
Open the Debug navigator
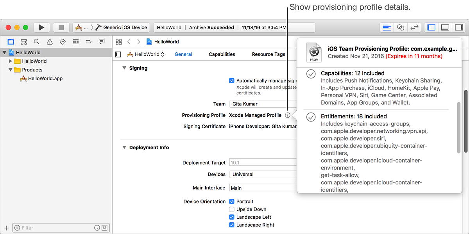pyautogui.click(x=75, y=41)
